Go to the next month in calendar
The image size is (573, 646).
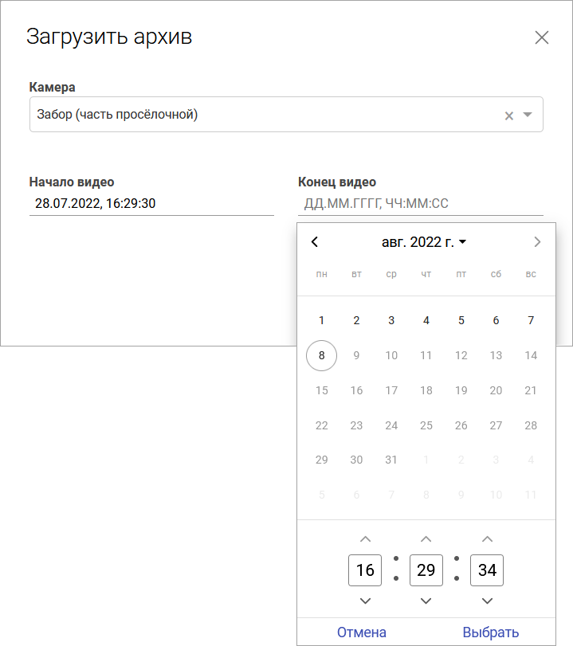[x=537, y=242]
